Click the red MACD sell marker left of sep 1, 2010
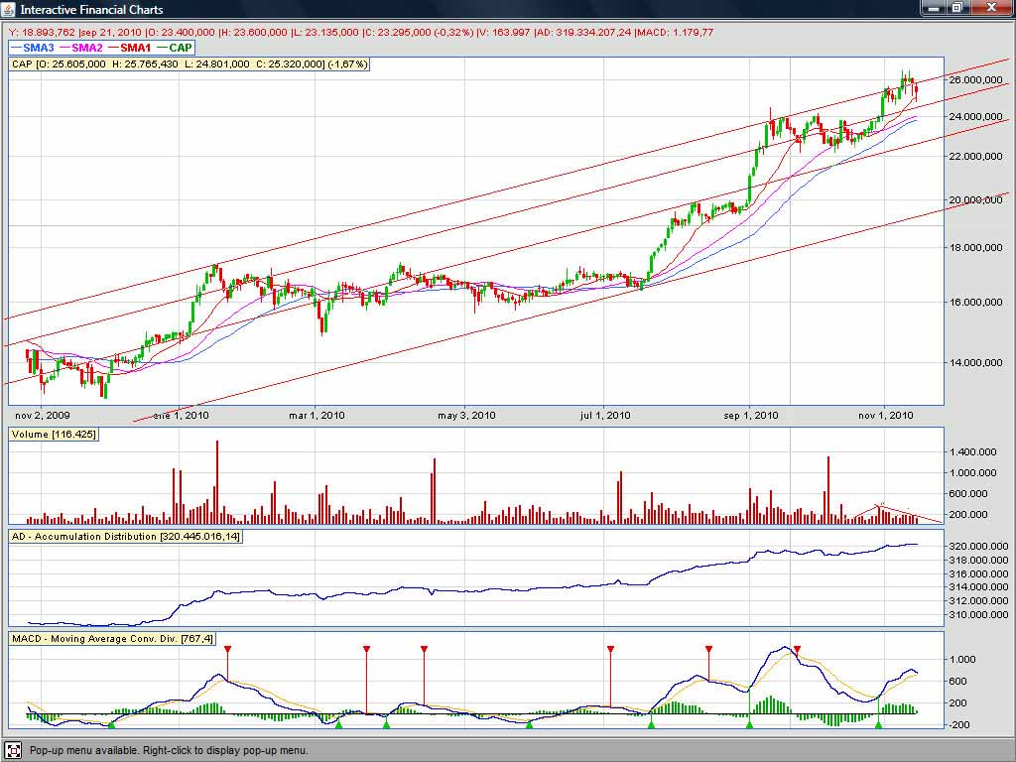This screenshot has height=762, width=1016. point(708,649)
